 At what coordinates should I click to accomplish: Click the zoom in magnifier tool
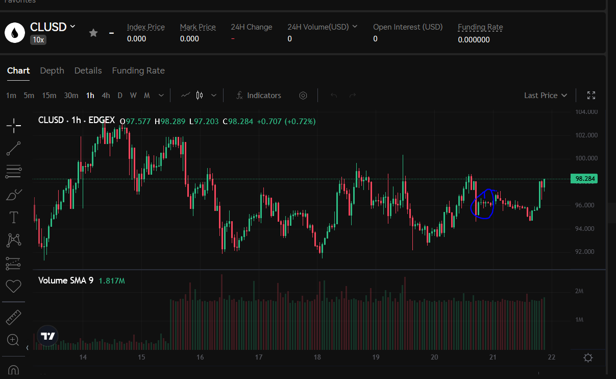click(x=13, y=340)
